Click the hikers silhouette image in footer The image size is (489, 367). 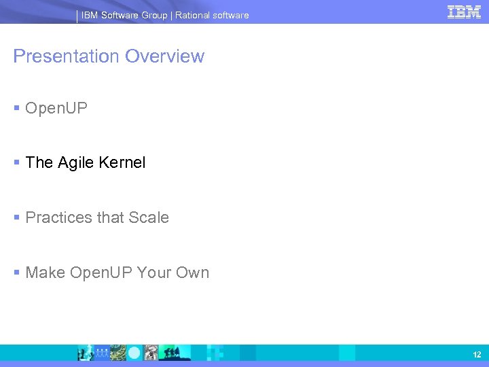(175, 353)
